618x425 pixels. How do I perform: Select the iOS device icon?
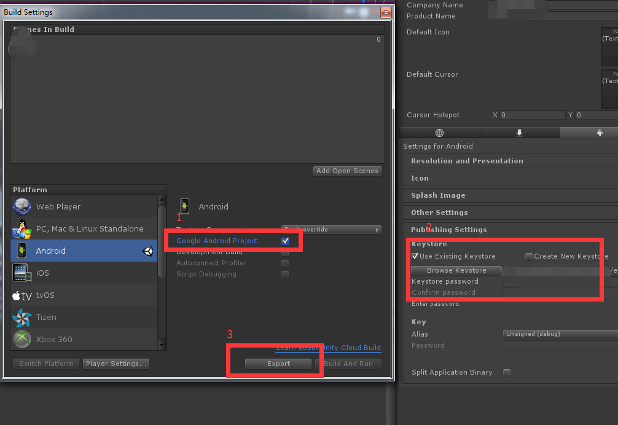[22, 273]
